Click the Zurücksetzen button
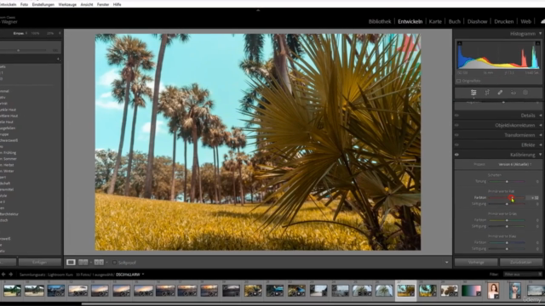The width and height of the screenshot is (545, 306). click(520, 263)
